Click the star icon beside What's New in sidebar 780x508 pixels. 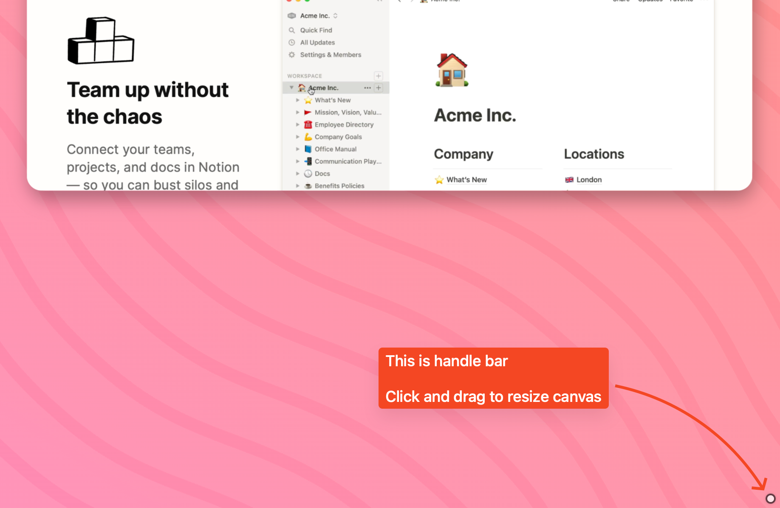[x=308, y=100]
